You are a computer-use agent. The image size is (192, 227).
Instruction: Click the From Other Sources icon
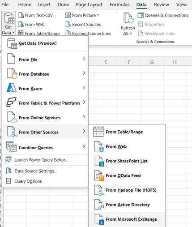12,132
